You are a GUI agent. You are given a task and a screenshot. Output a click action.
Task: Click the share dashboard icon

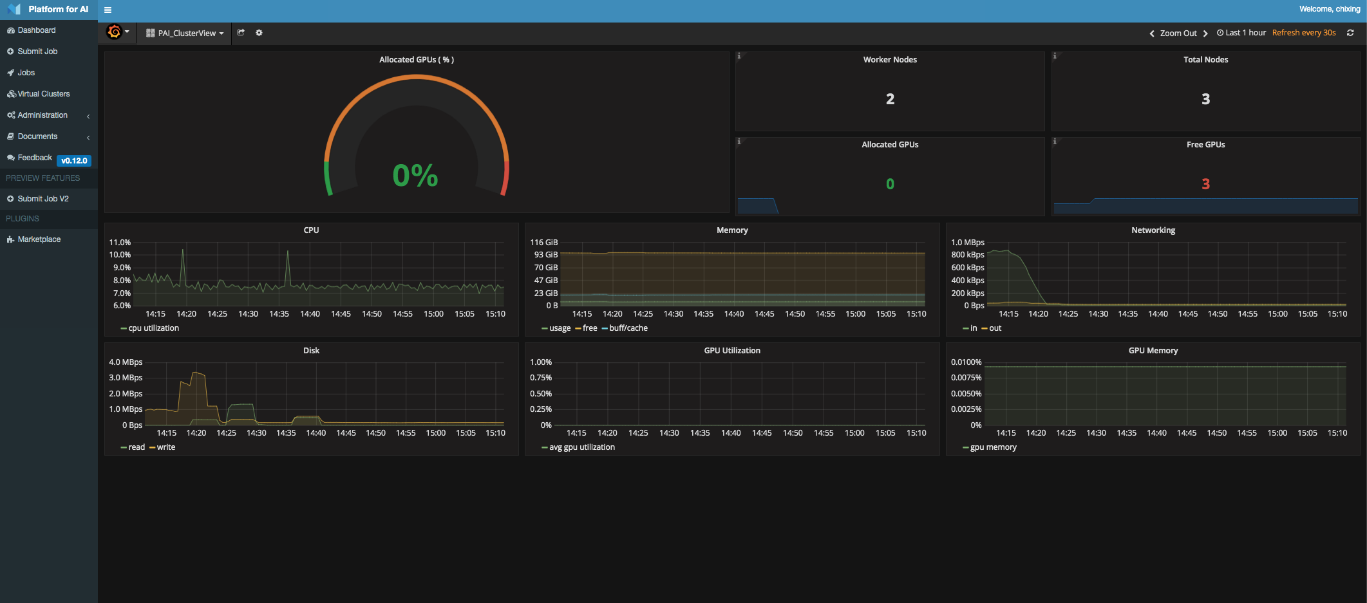click(241, 33)
